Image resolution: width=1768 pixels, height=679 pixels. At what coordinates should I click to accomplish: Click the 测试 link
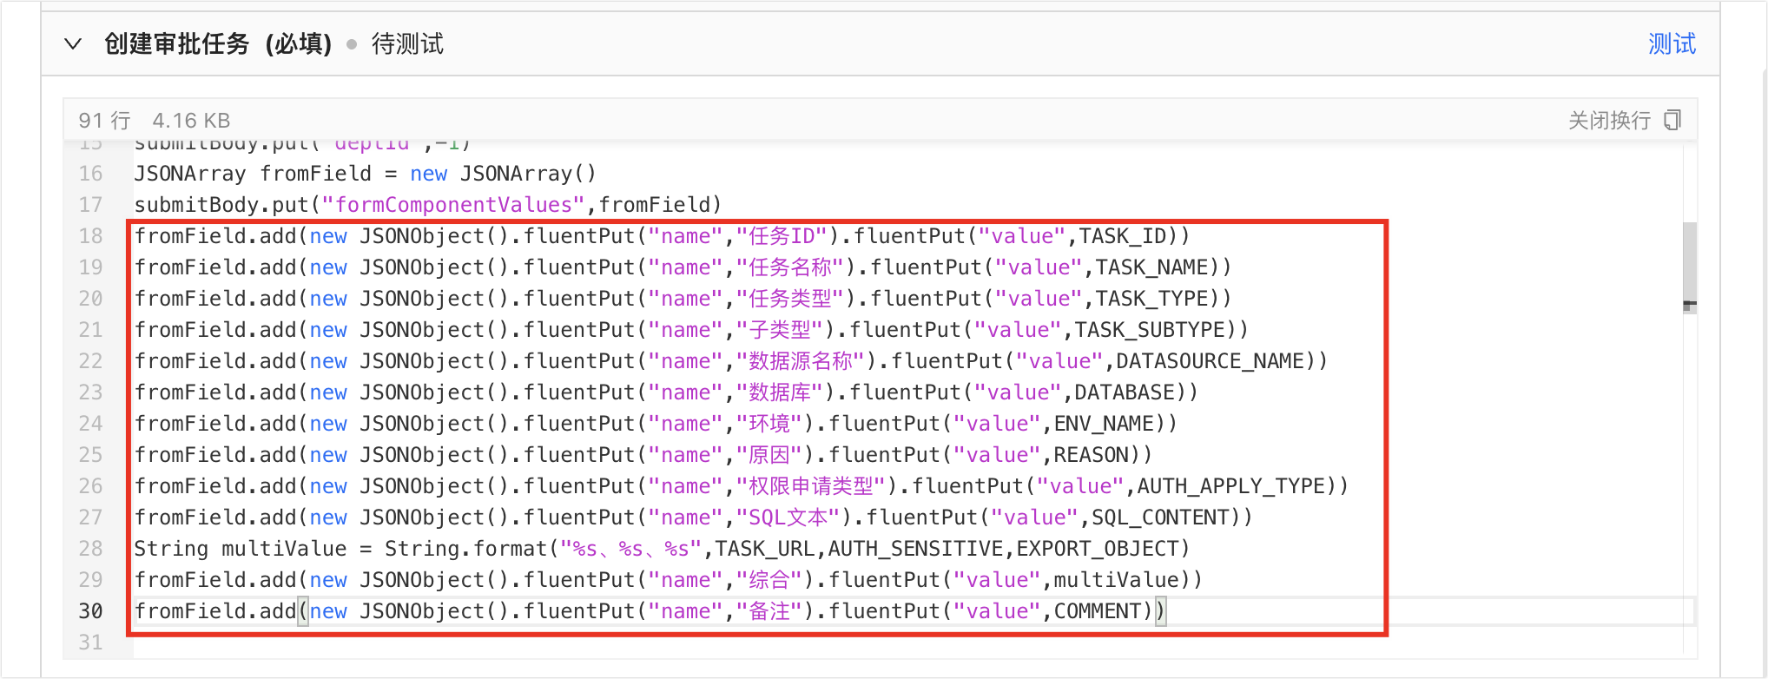1671,43
